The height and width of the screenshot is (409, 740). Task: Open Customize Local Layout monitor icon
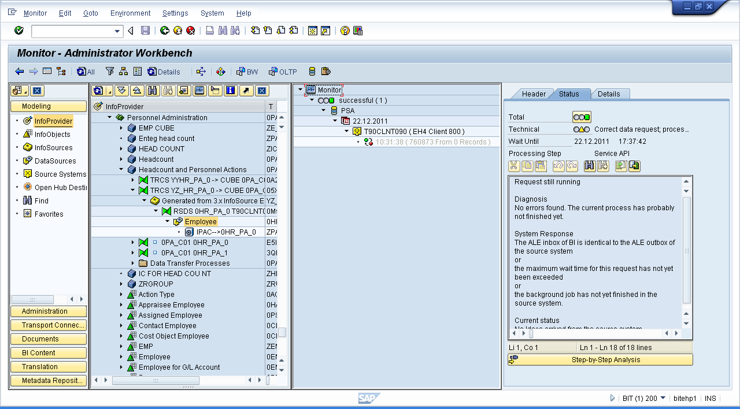click(x=358, y=31)
